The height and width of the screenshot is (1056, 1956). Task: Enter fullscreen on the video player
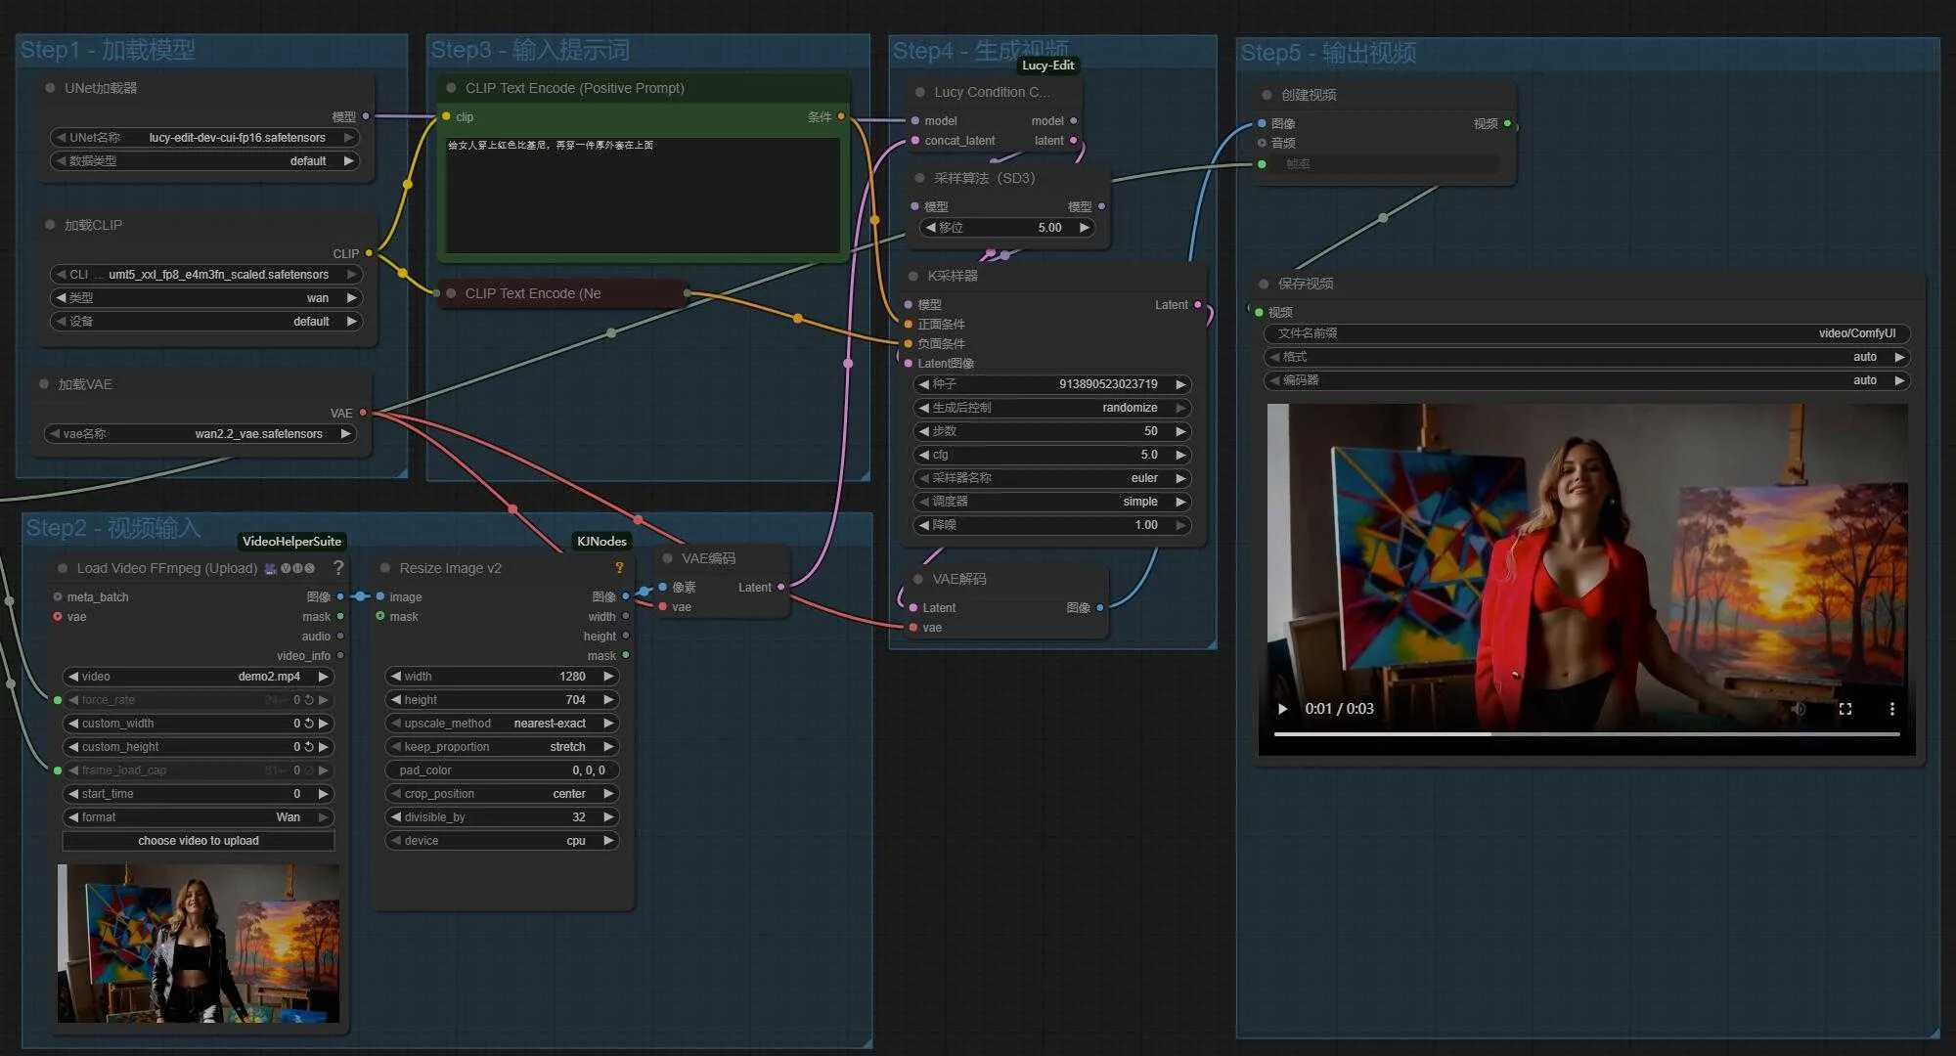click(x=1845, y=708)
